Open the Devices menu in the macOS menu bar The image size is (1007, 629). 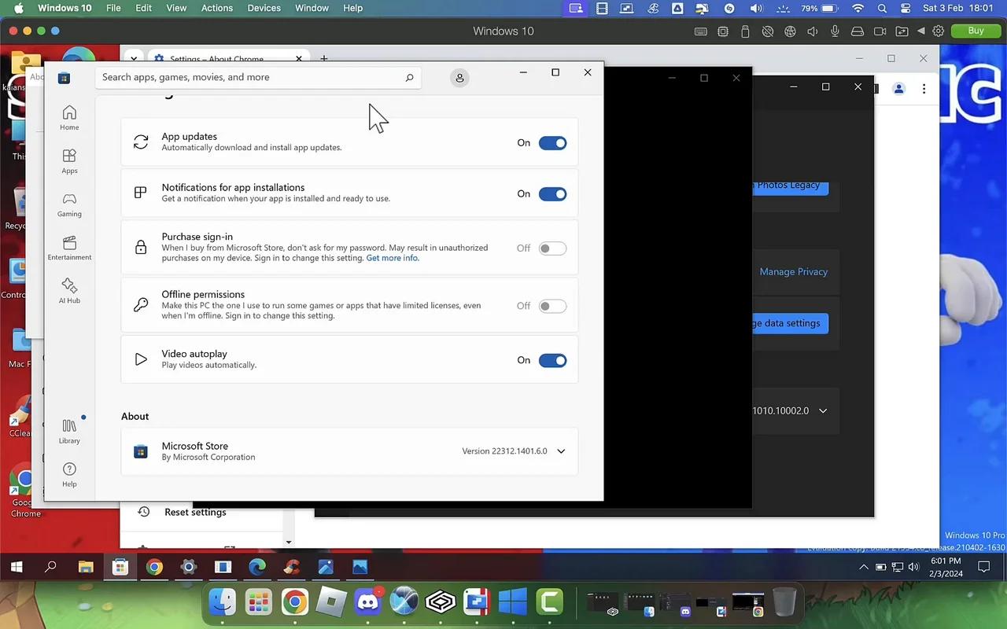(x=264, y=8)
